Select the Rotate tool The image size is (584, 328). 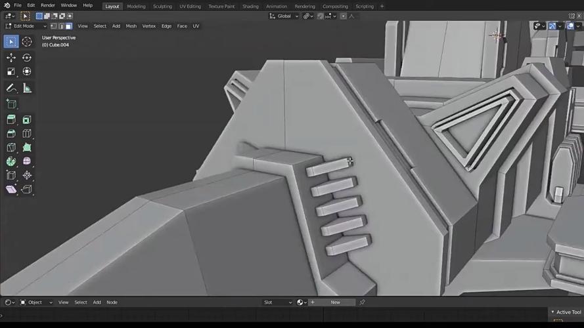pyautogui.click(x=26, y=58)
